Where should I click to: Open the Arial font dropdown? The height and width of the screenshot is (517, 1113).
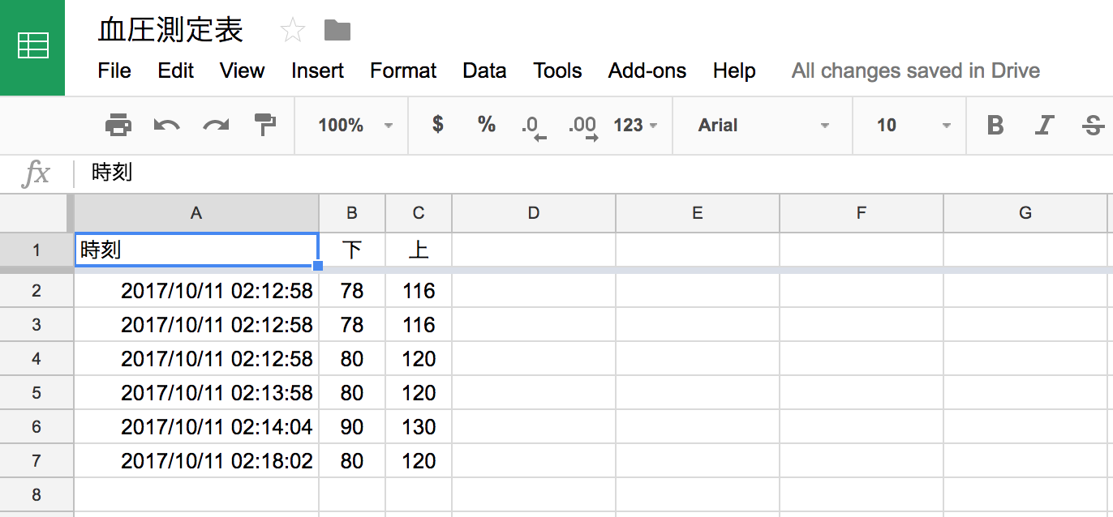tap(763, 126)
